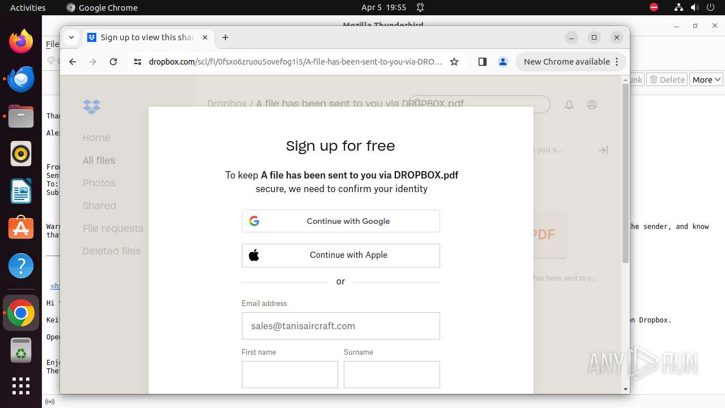Open the Help icon in the dock
Viewport: 725px width, 408px height.
click(21, 266)
